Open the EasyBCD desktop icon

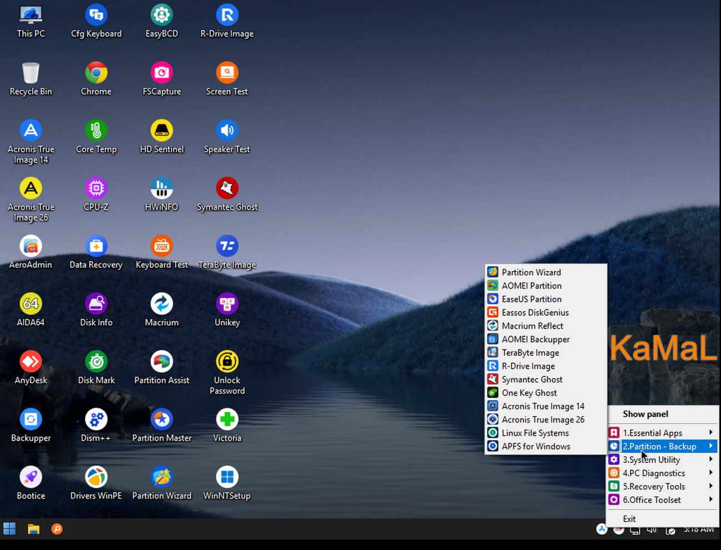pyautogui.click(x=162, y=22)
